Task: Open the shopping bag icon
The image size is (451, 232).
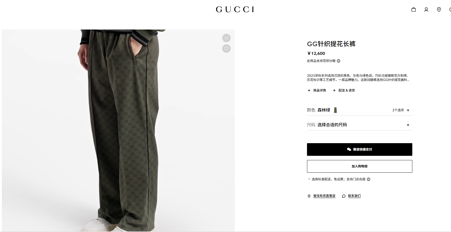Action: point(414,9)
